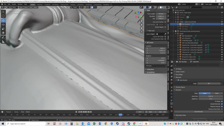The image size is (224, 126).
Task: Click the Windows Start button
Action: click(x=3, y=123)
